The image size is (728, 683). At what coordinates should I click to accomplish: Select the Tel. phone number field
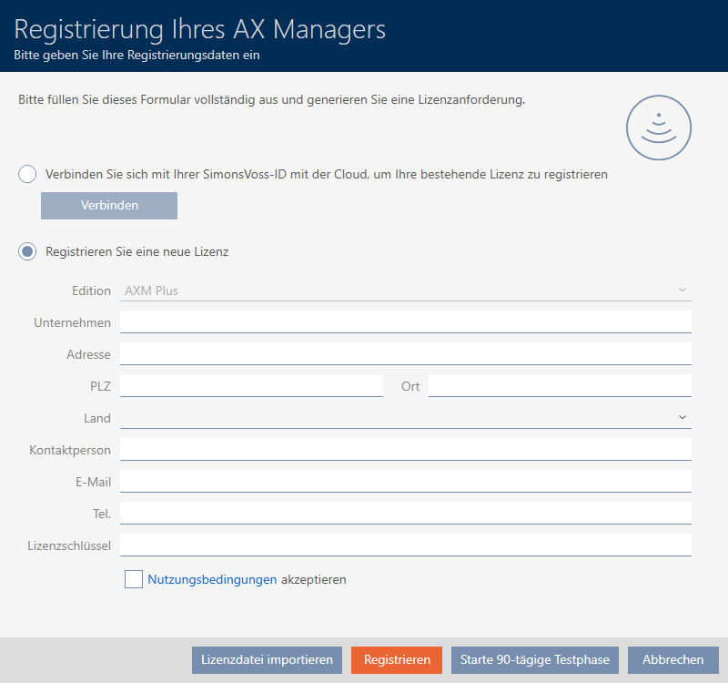coord(405,514)
